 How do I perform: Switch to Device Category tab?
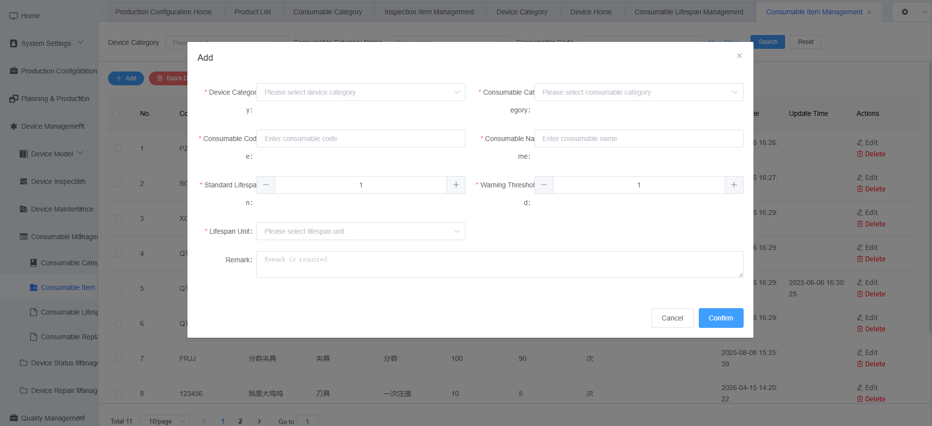coord(522,12)
